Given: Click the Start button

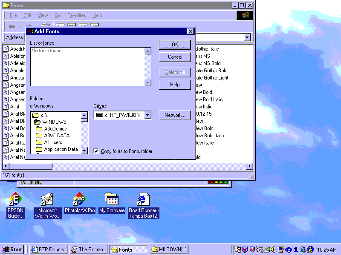Looking at the screenshot, I should (12, 249).
